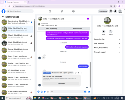Open the tab search dropdown arrow
Screen dimensions: 125x100
pyautogui.click(x=2, y=2)
